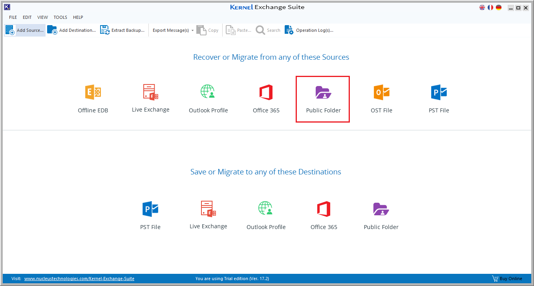
Task: Open the VIEW menu
Action: pyautogui.click(x=42, y=17)
